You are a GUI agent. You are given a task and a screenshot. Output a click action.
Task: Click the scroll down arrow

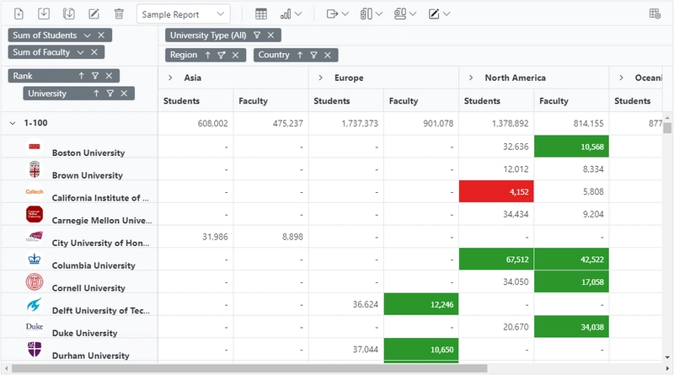[x=667, y=357]
